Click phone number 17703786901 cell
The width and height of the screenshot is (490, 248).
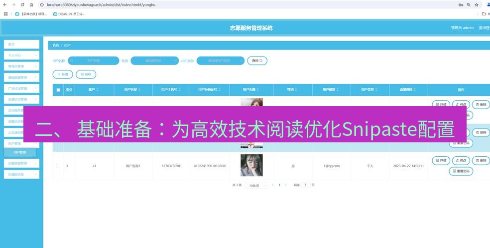[x=172, y=166]
